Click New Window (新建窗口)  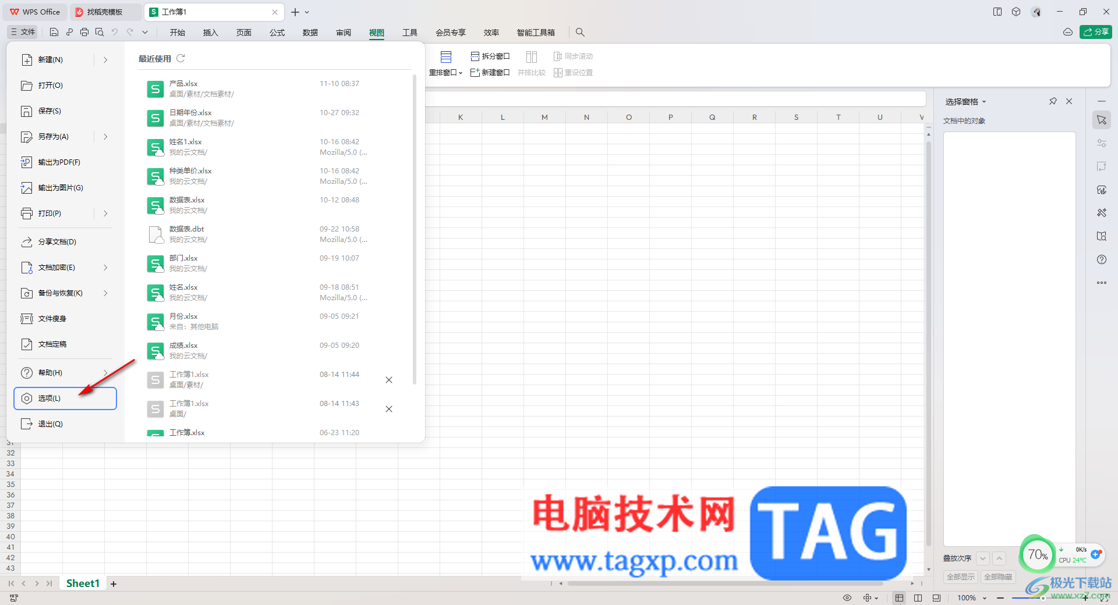tap(490, 73)
